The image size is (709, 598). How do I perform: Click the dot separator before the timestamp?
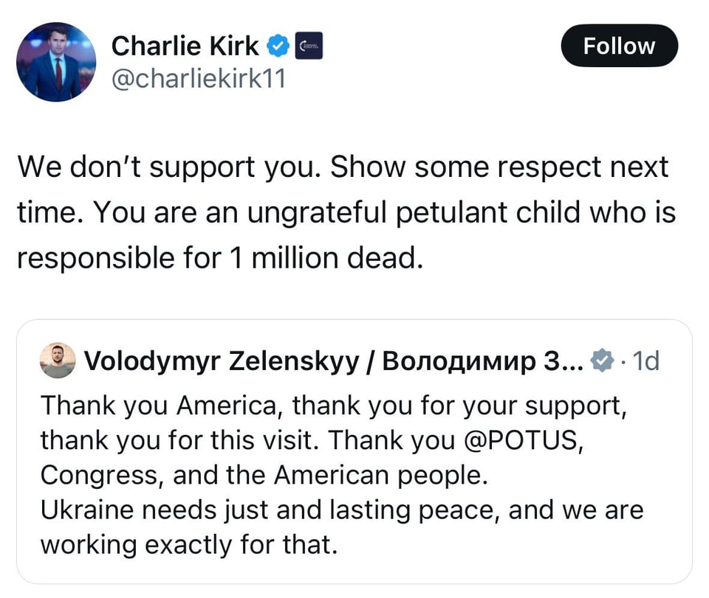(x=625, y=361)
